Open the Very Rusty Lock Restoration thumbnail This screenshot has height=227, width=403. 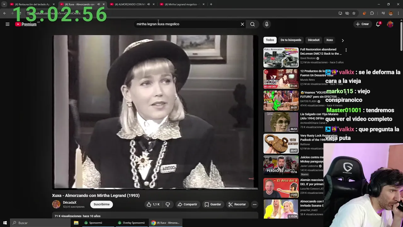[281, 143]
